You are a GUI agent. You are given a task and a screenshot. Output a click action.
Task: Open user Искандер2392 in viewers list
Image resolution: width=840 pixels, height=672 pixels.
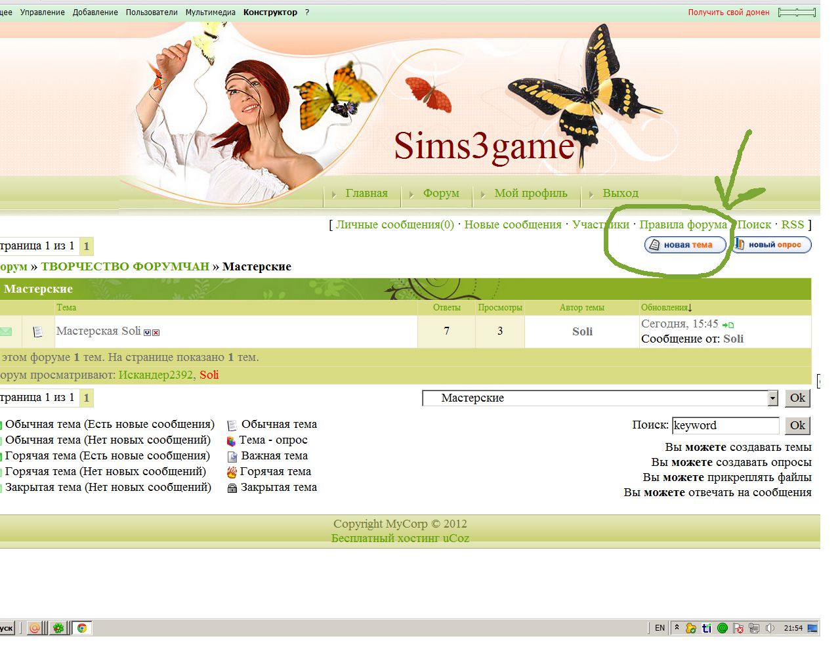(156, 375)
